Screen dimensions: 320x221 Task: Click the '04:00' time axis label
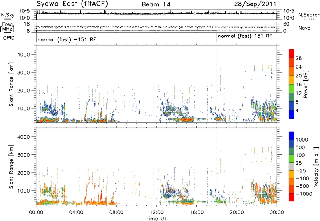click(x=76, y=213)
